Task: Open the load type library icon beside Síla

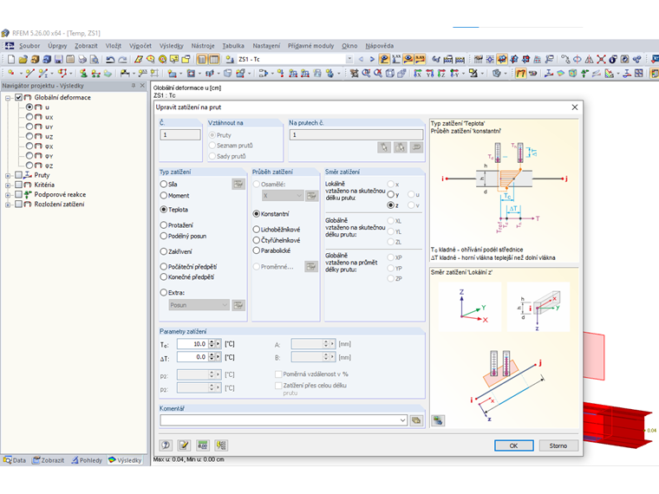Action: (238, 185)
